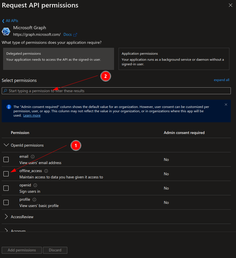Focus the permission filter search field
The image size is (236, 258).
click(x=116, y=91)
